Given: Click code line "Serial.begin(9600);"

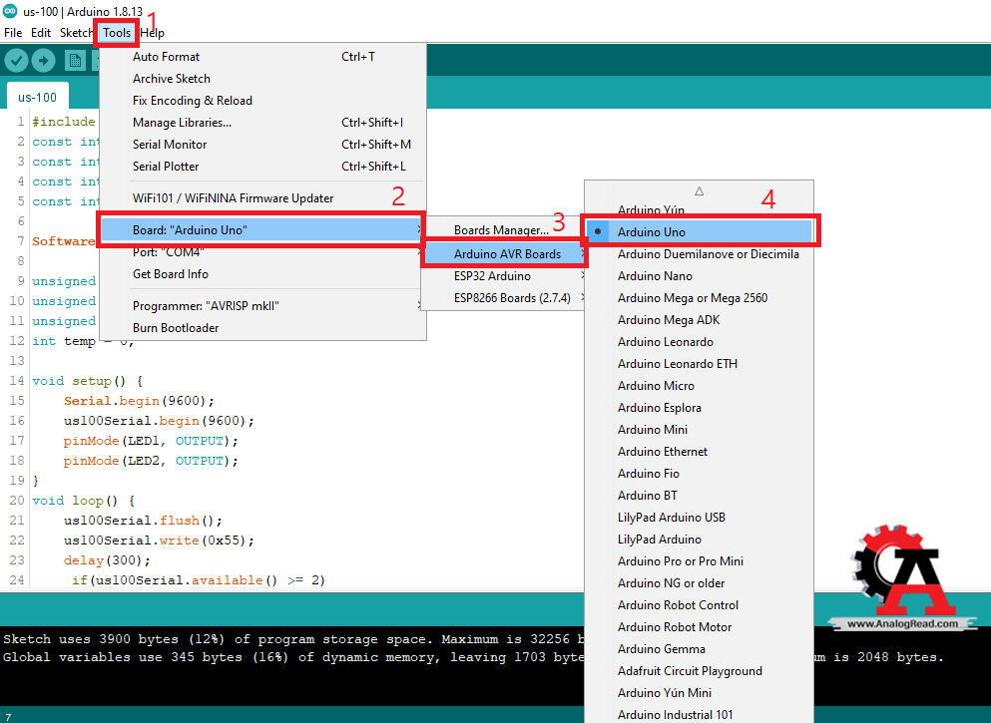Looking at the screenshot, I should [x=139, y=401].
